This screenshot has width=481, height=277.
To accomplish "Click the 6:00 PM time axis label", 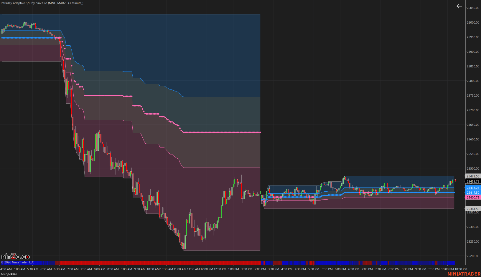I will tap(340, 269).
